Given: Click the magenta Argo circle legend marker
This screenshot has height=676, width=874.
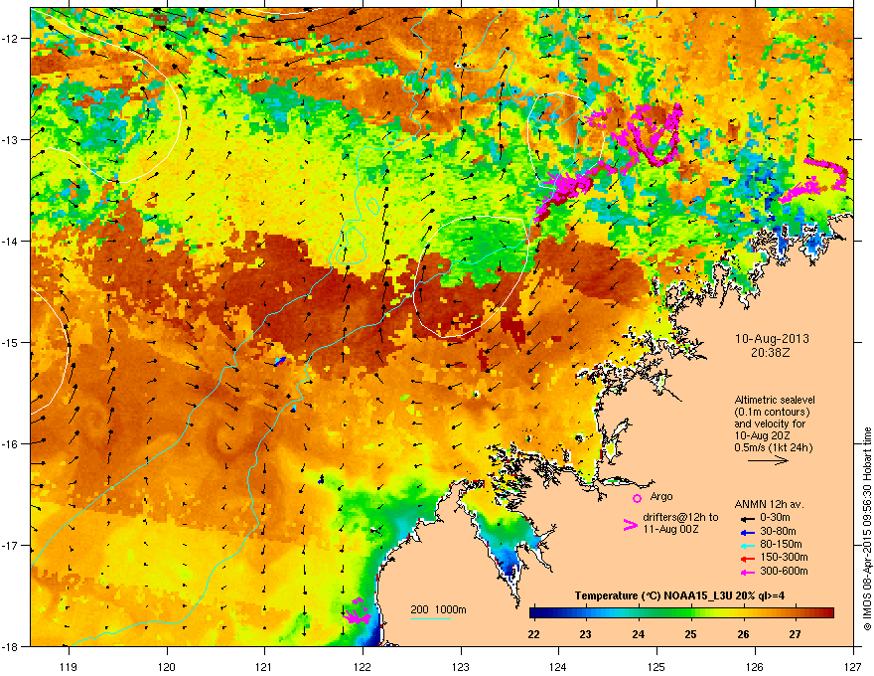Looking at the screenshot, I should click(x=637, y=498).
